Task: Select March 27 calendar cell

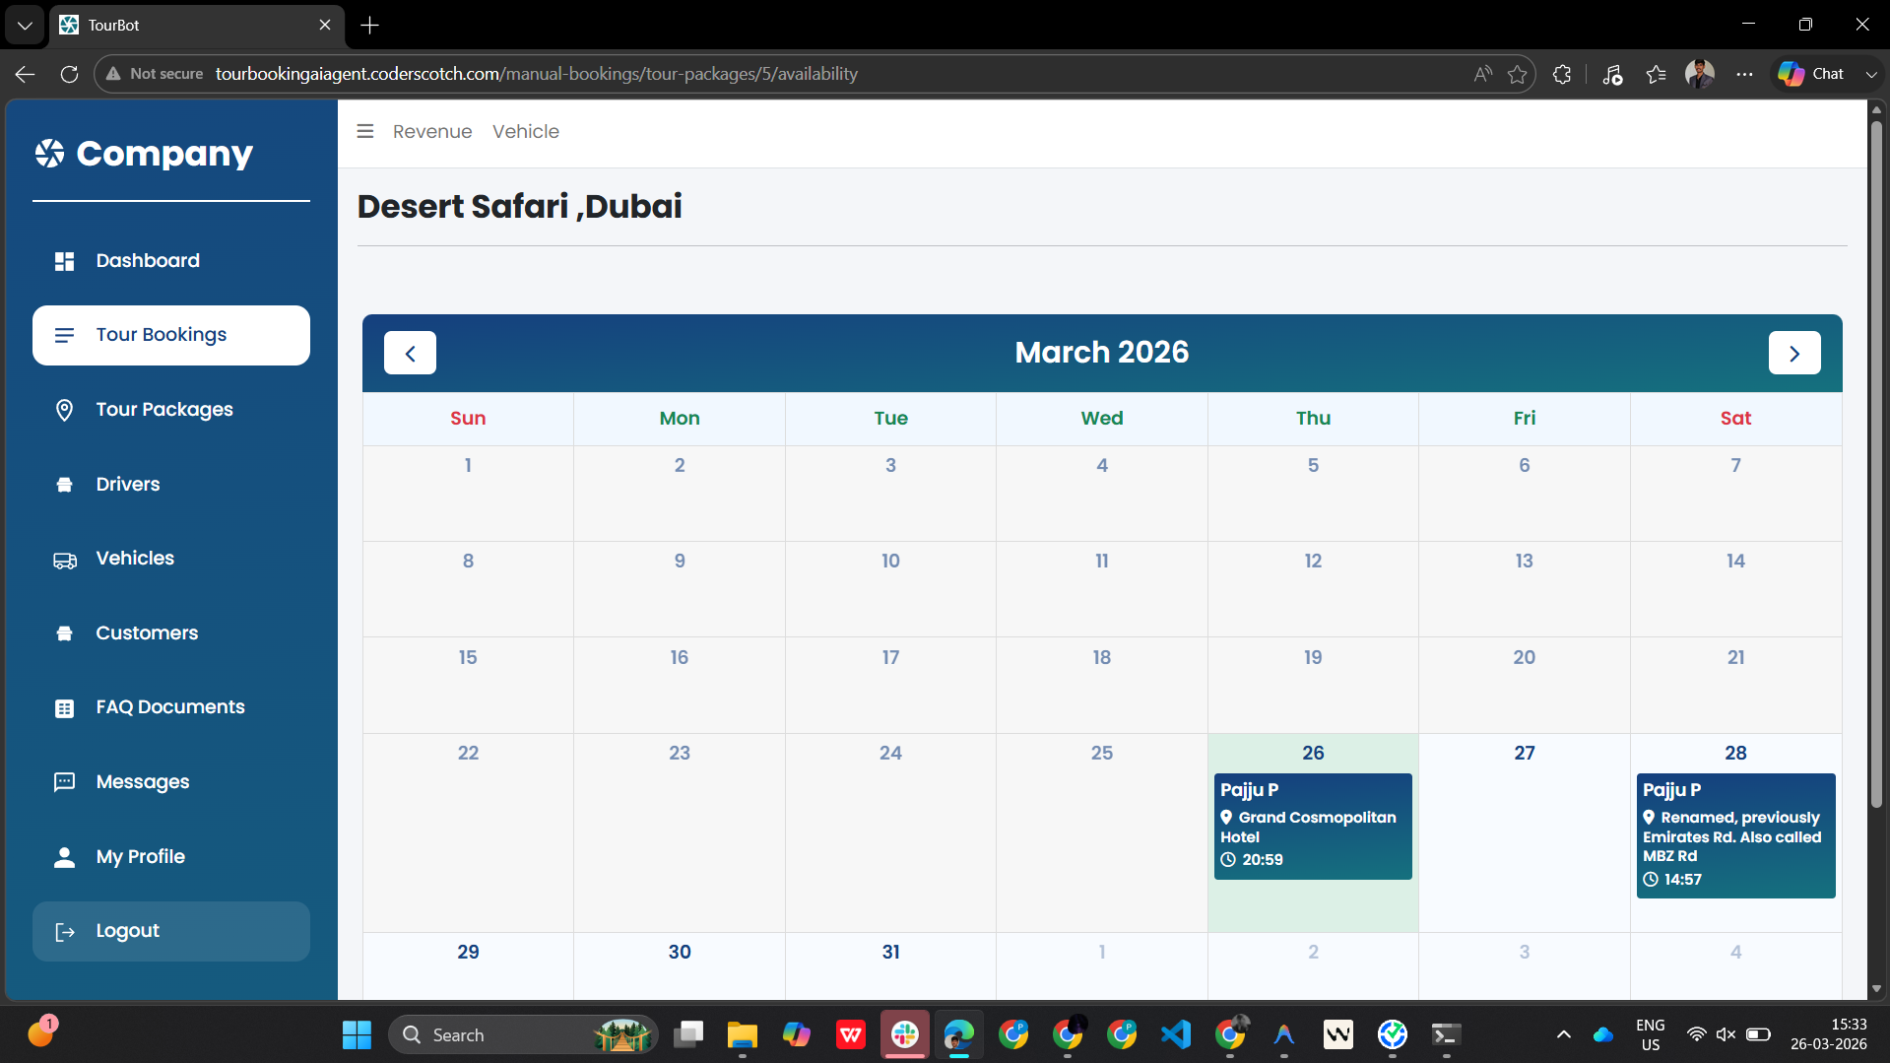Action: pyautogui.click(x=1525, y=832)
